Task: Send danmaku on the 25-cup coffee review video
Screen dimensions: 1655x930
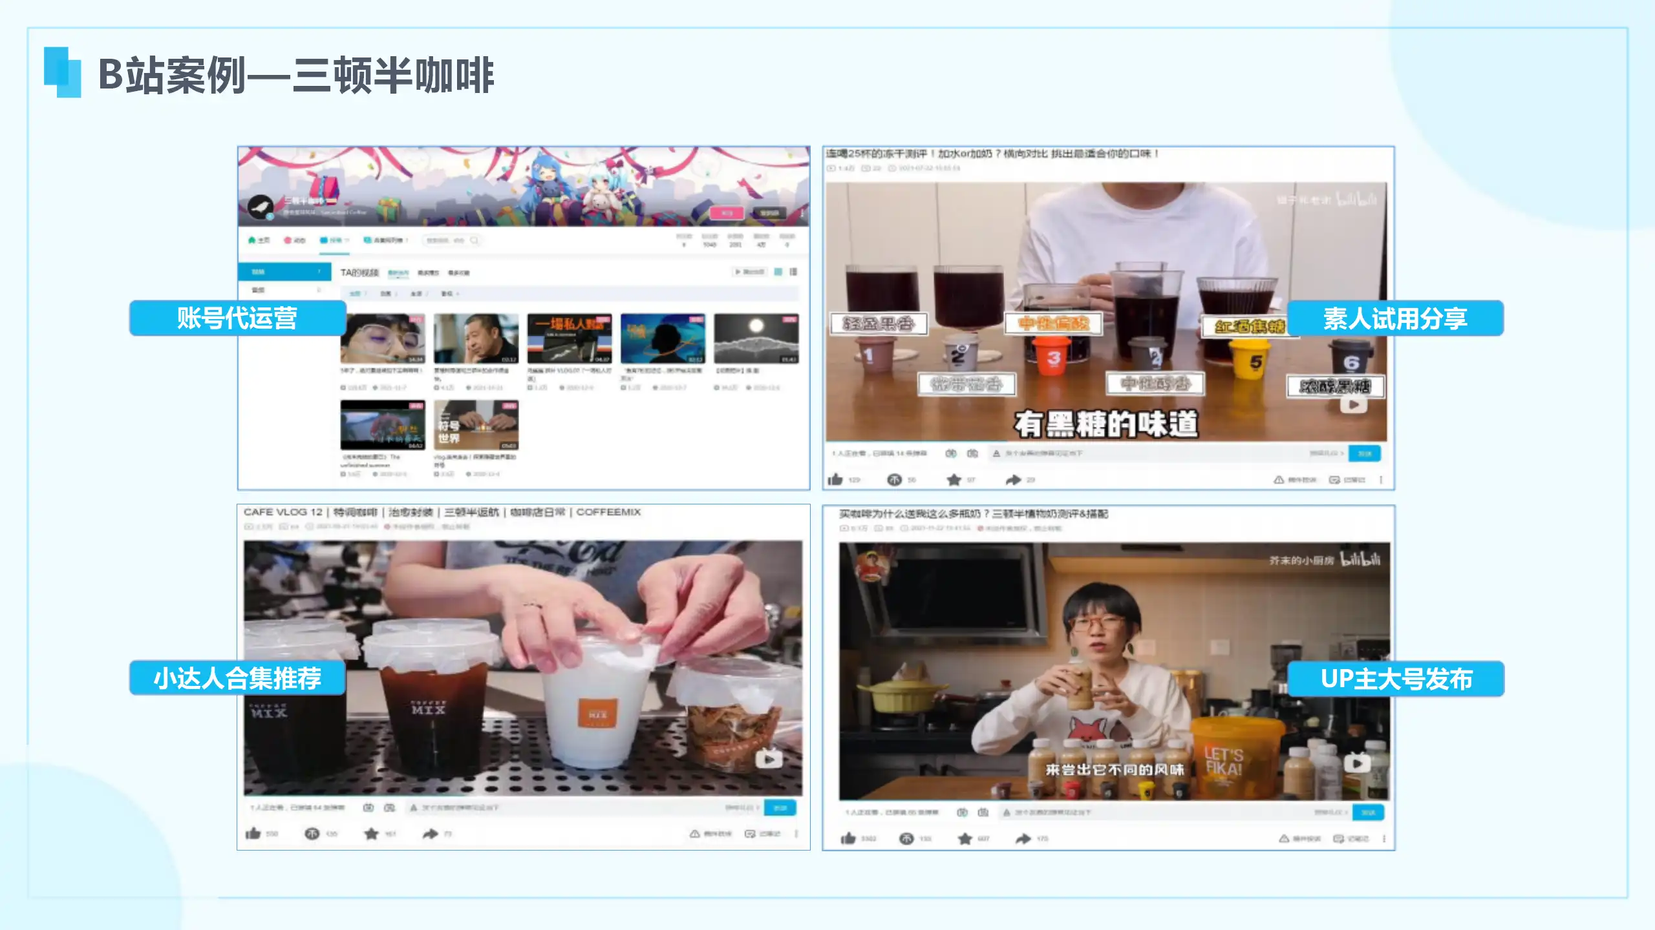Action: [x=1365, y=453]
